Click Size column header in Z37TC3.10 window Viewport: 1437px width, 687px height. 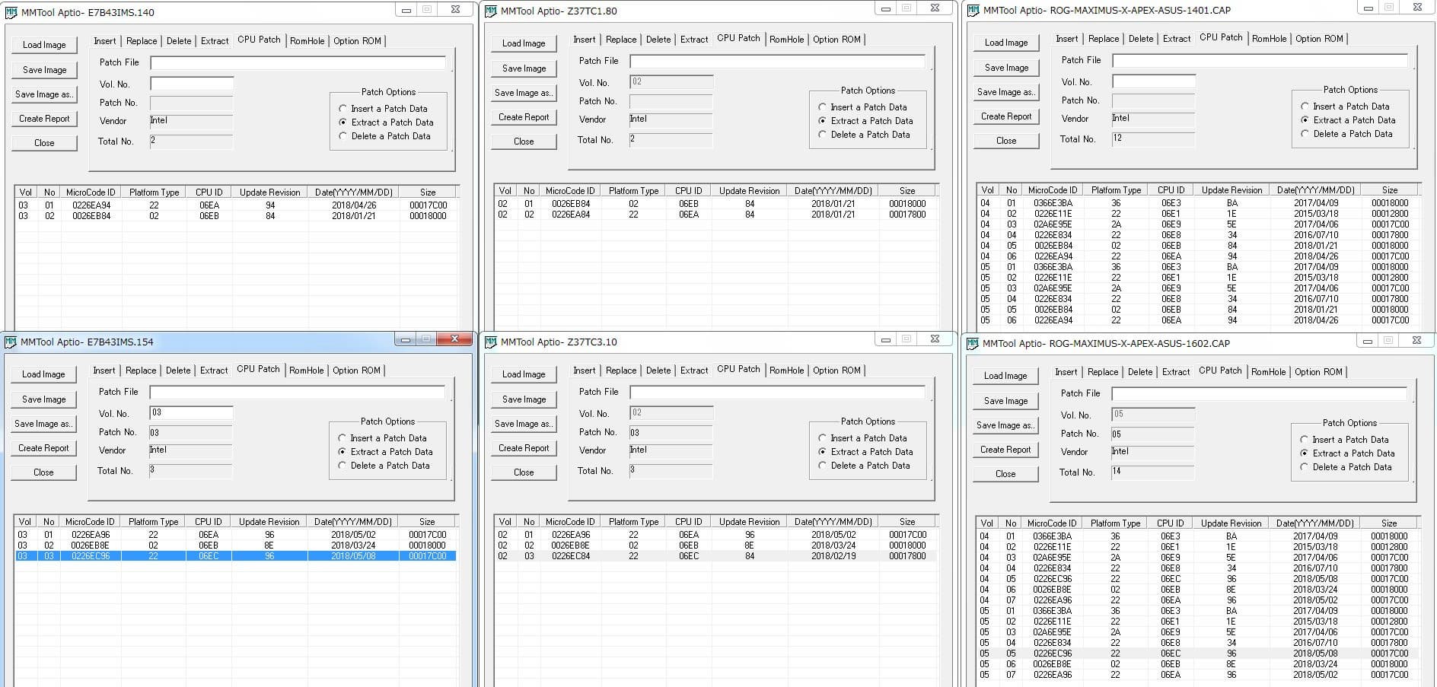(x=907, y=522)
